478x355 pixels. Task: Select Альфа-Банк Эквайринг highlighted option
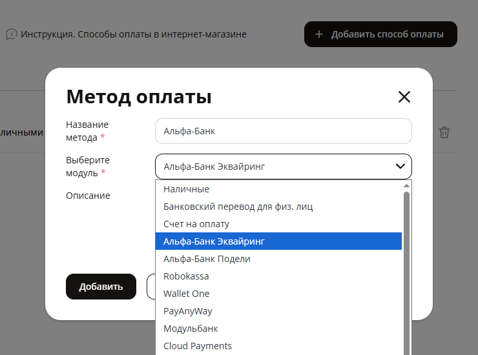[278, 241]
